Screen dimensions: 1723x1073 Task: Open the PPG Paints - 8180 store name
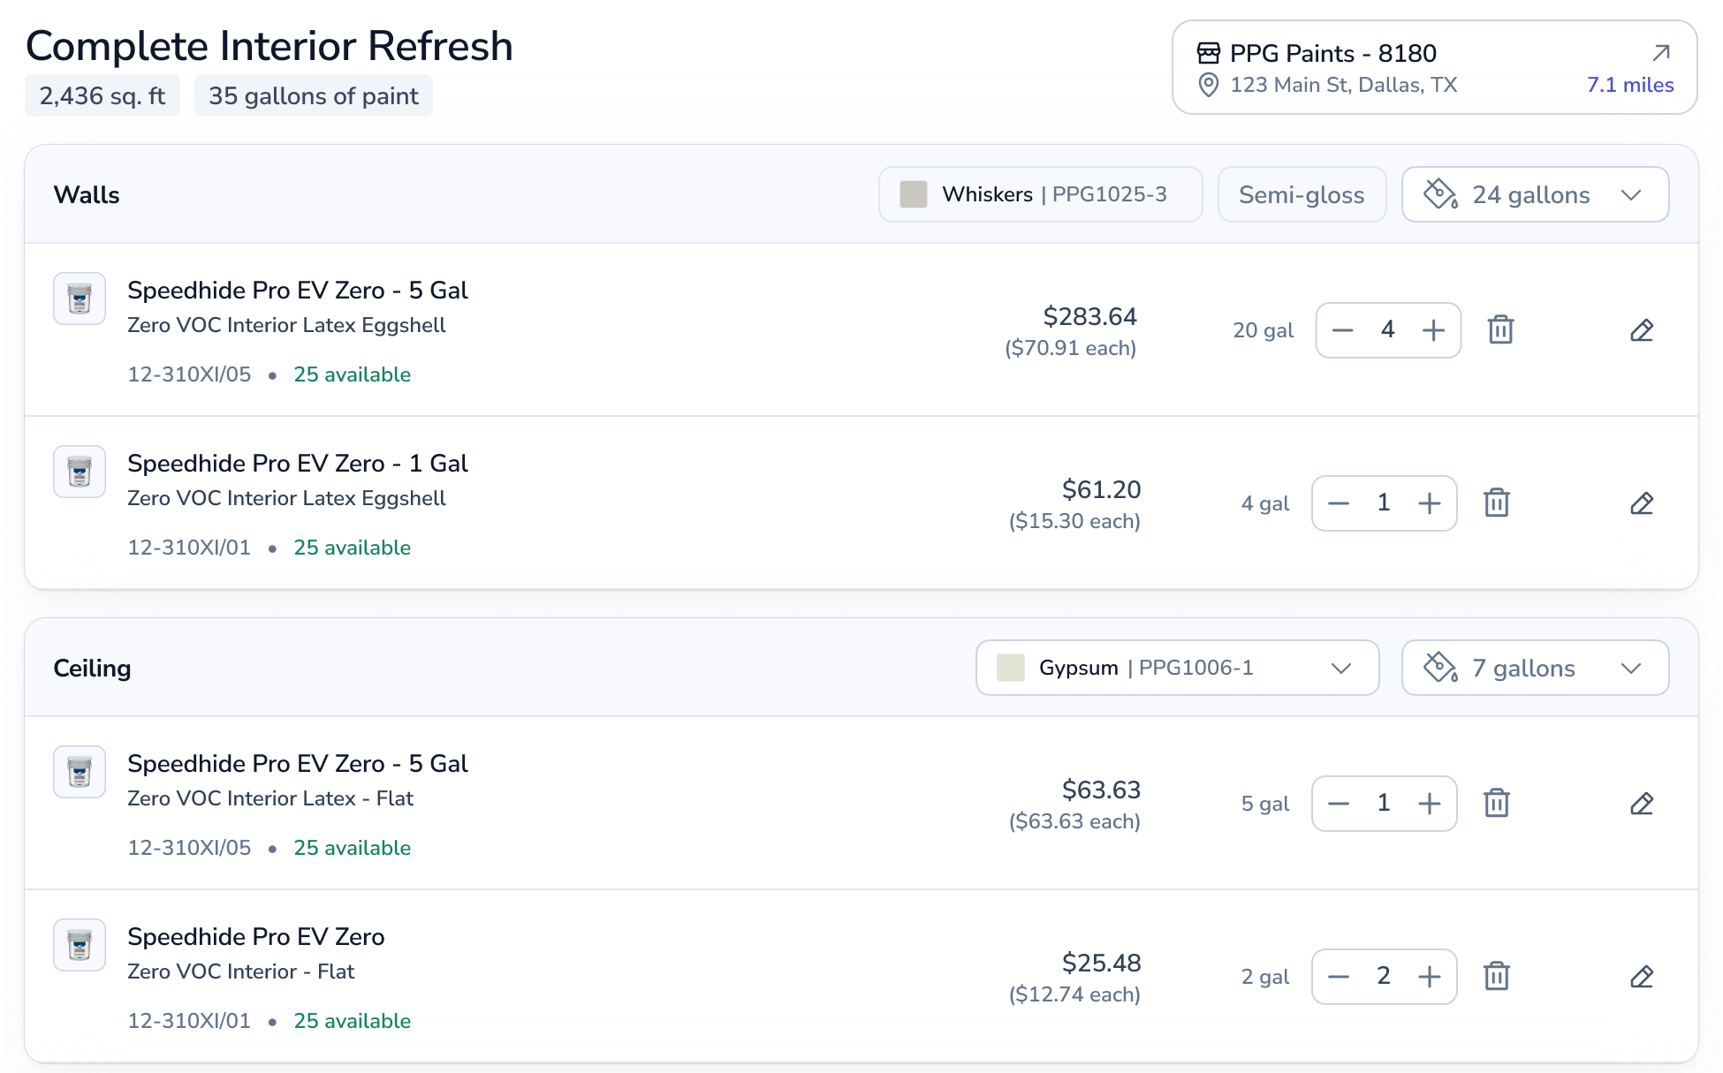1332,53
